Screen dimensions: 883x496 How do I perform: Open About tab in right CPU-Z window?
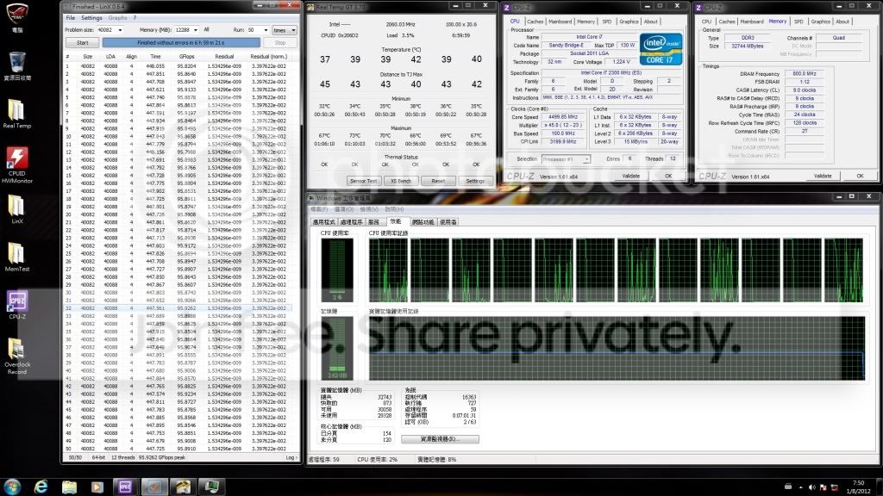(x=842, y=22)
